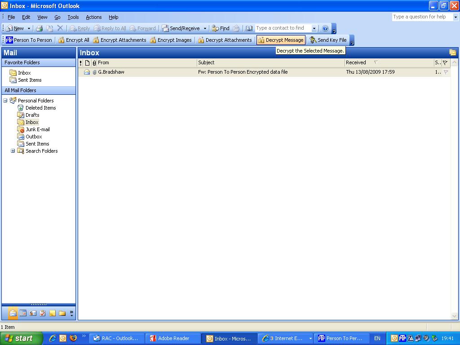Click the Person To Person toolbar button
This screenshot has height=345, width=460.
tap(29, 40)
